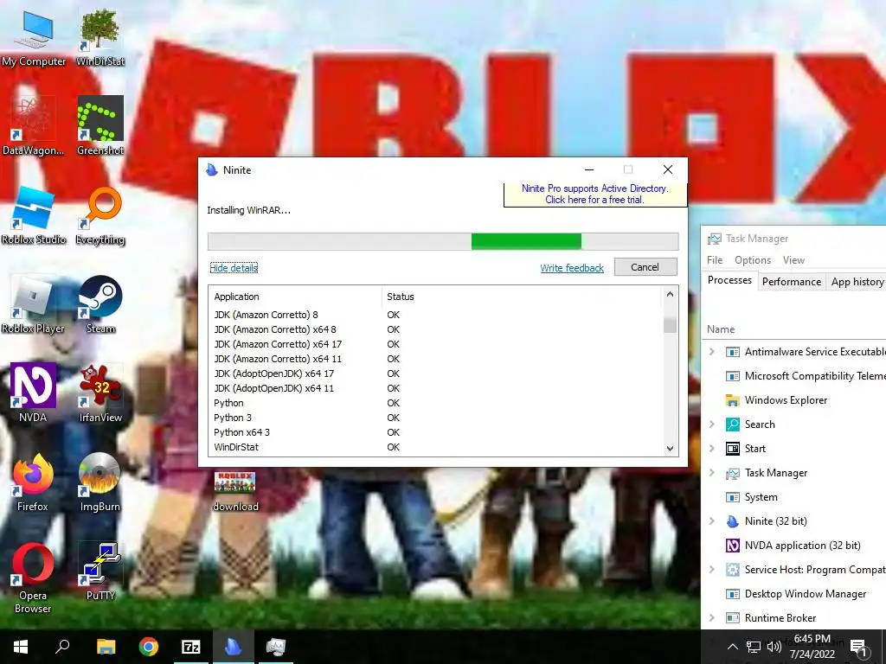Click the Status column header
Viewport: 886px width, 664px height.
click(521, 297)
